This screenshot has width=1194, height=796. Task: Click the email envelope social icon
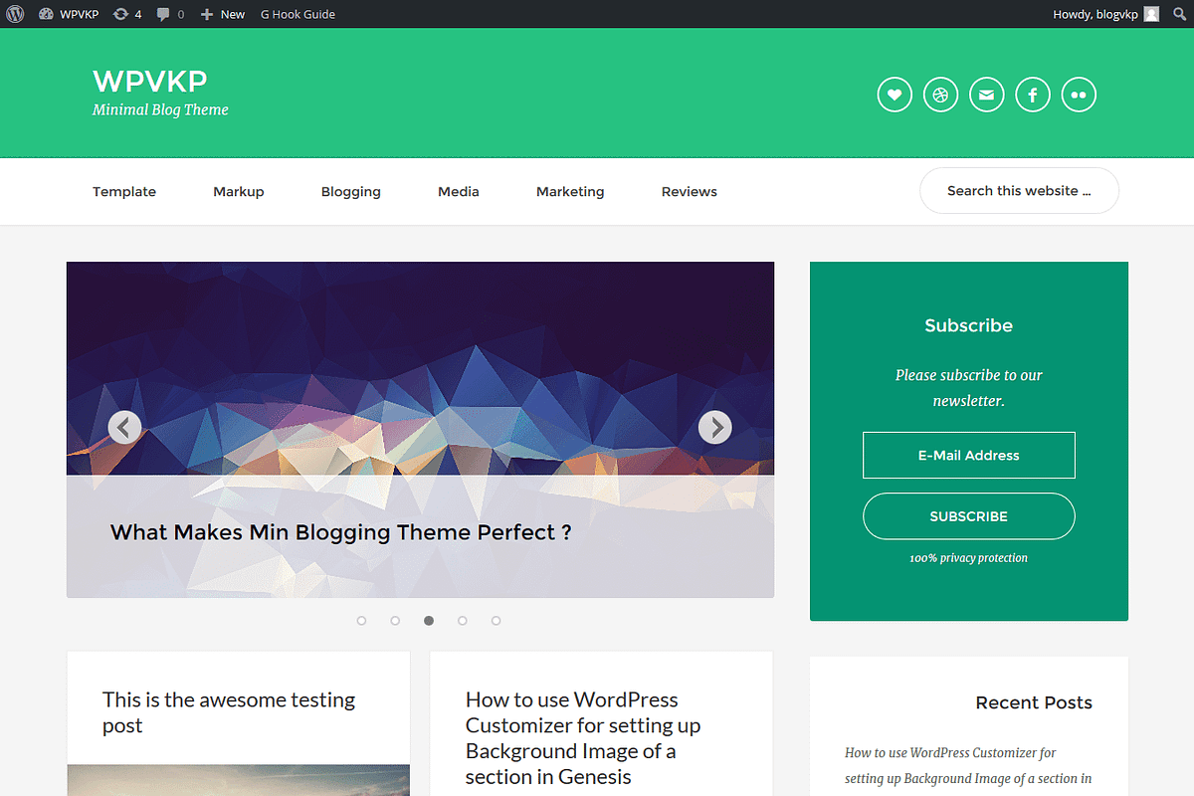tap(986, 95)
